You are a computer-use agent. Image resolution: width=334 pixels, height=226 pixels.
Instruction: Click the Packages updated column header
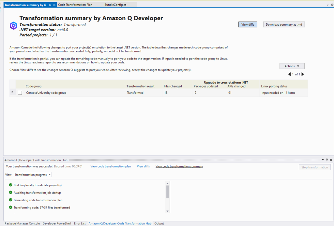pyautogui.click(x=206, y=86)
